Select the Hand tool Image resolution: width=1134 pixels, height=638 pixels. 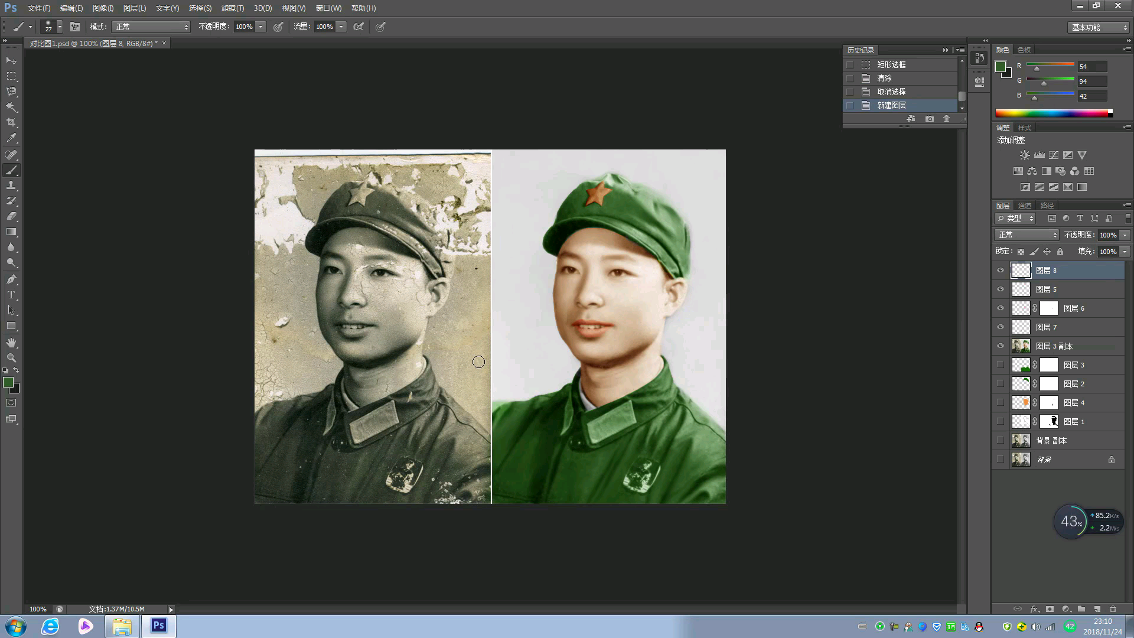coord(11,343)
